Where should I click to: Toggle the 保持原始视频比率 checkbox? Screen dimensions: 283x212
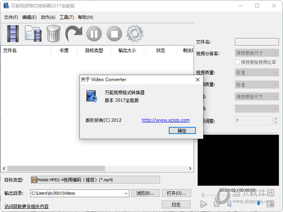click(237, 62)
